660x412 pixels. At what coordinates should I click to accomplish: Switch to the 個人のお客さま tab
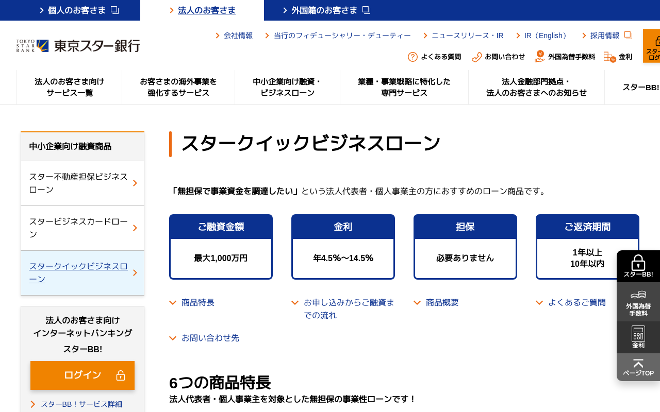[x=70, y=9]
